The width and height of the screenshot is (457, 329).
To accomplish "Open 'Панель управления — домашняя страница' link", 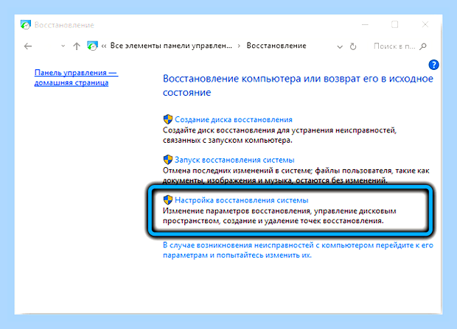I will point(77,77).
